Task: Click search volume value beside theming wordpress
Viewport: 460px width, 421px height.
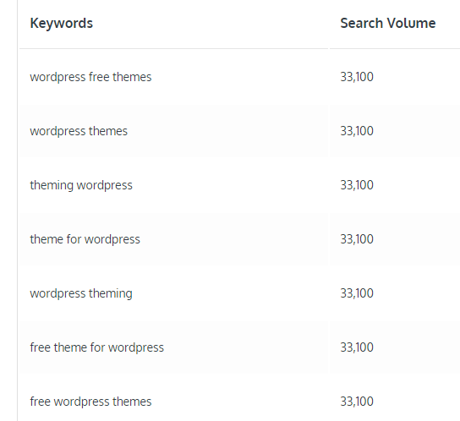Action: coord(357,185)
